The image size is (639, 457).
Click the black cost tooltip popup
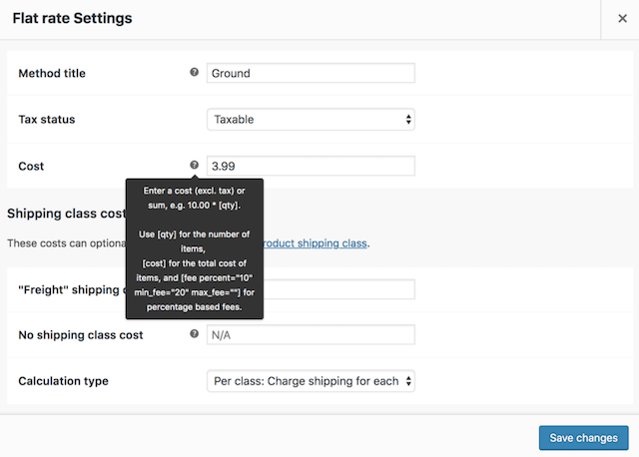194,249
